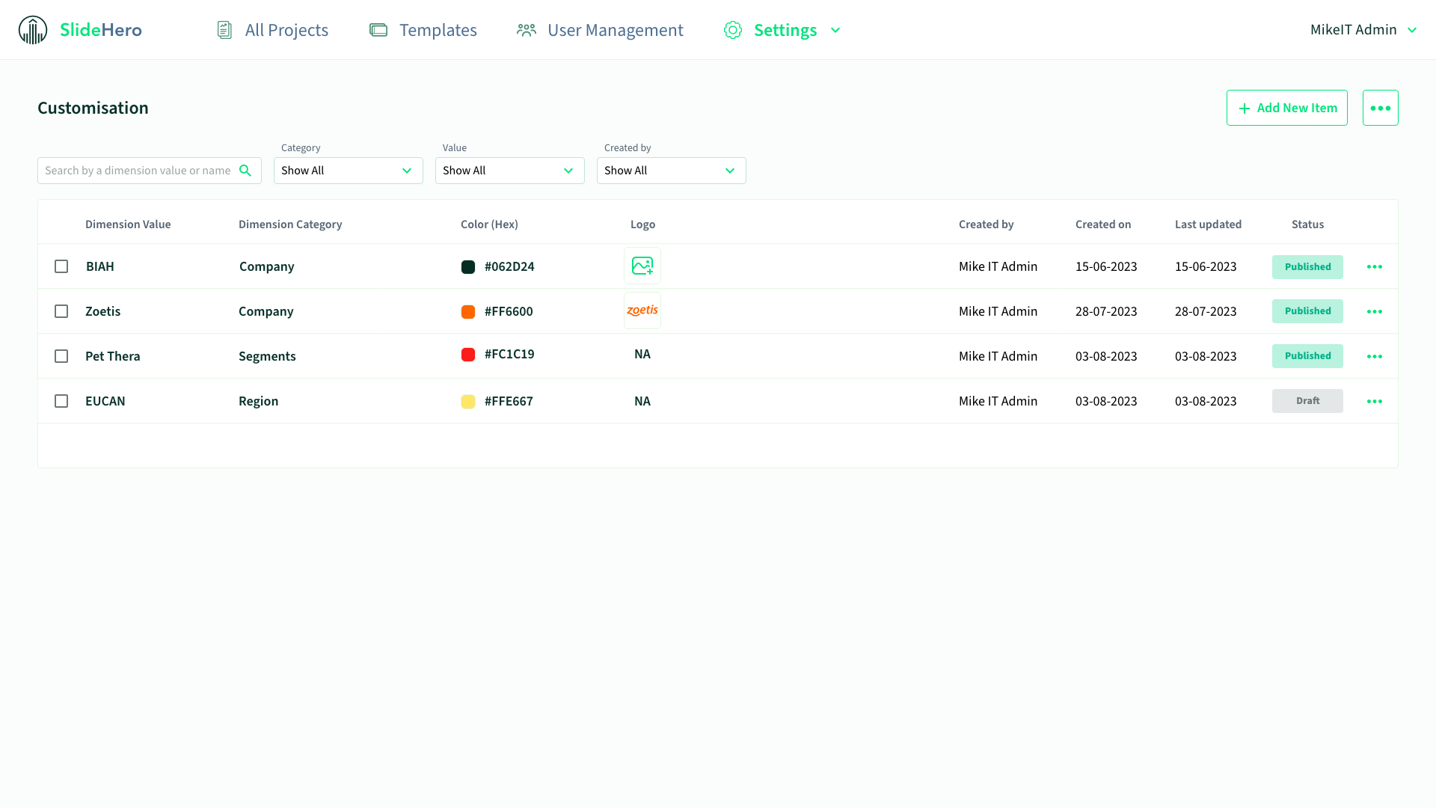Open the Value filter dropdown
Viewport: 1436px width, 808px height.
509,171
